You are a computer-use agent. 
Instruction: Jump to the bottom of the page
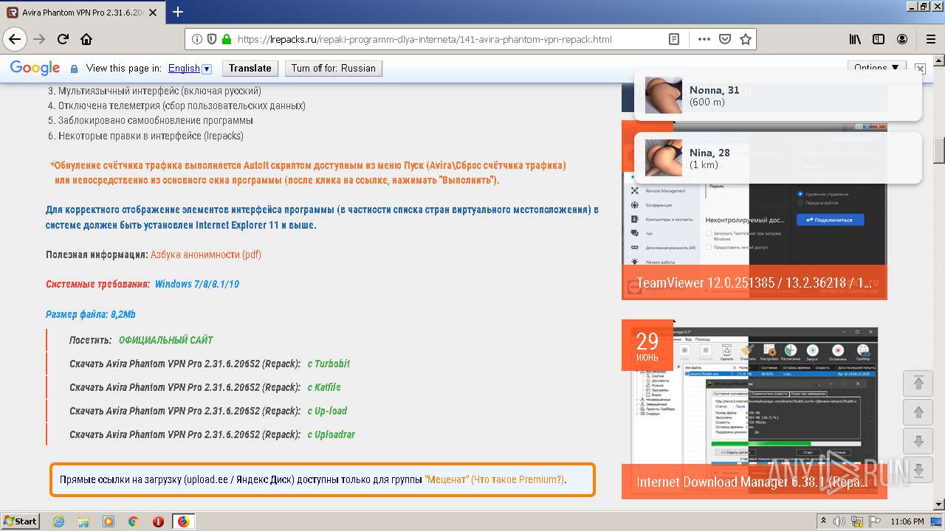coord(919,471)
